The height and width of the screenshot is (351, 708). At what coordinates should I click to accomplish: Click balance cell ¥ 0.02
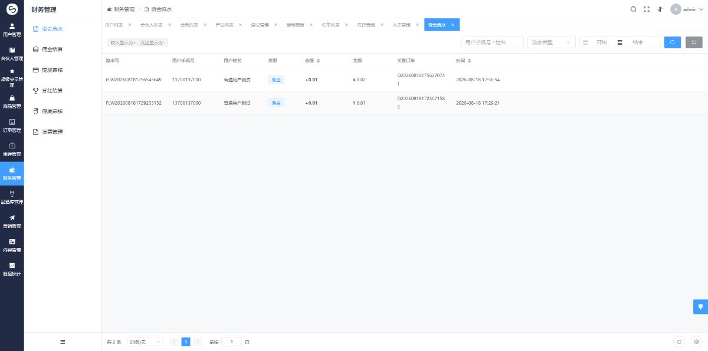[359, 80]
